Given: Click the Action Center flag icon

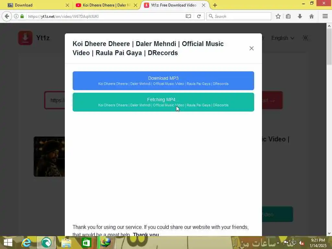Looking at the screenshot, I should [286, 243].
